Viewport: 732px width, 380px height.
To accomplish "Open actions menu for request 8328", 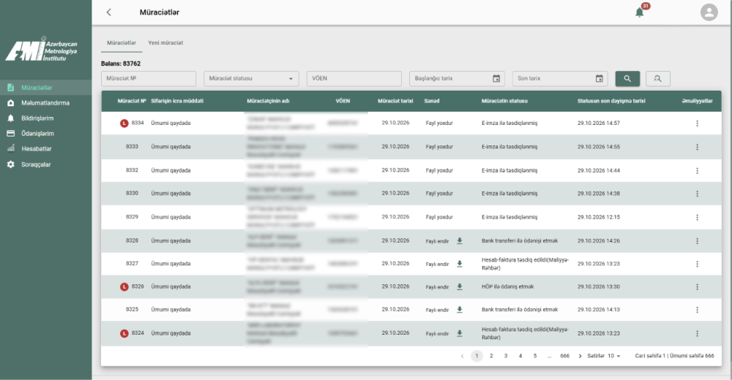I will point(697,241).
